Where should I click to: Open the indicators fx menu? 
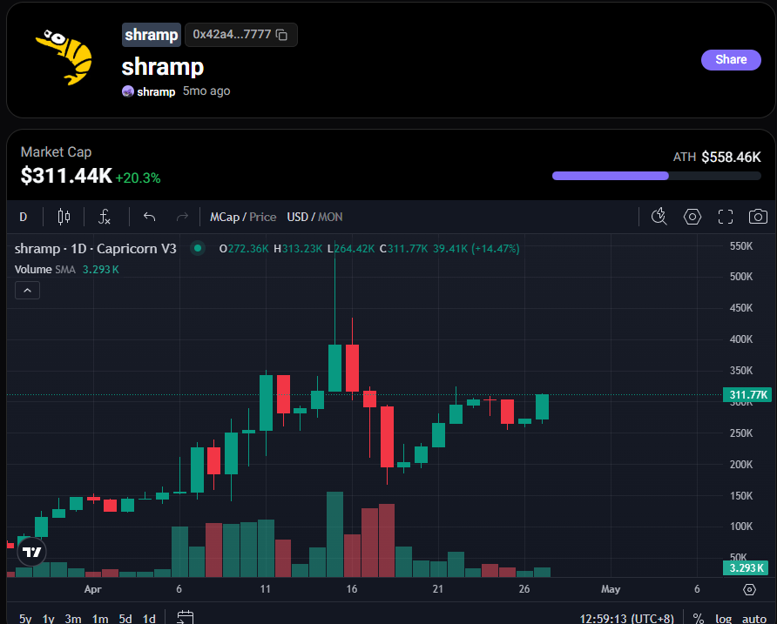pos(105,217)
